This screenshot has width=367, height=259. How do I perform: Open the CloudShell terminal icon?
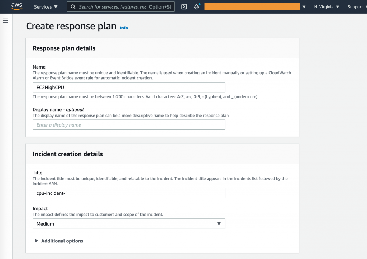pos(184,6)
